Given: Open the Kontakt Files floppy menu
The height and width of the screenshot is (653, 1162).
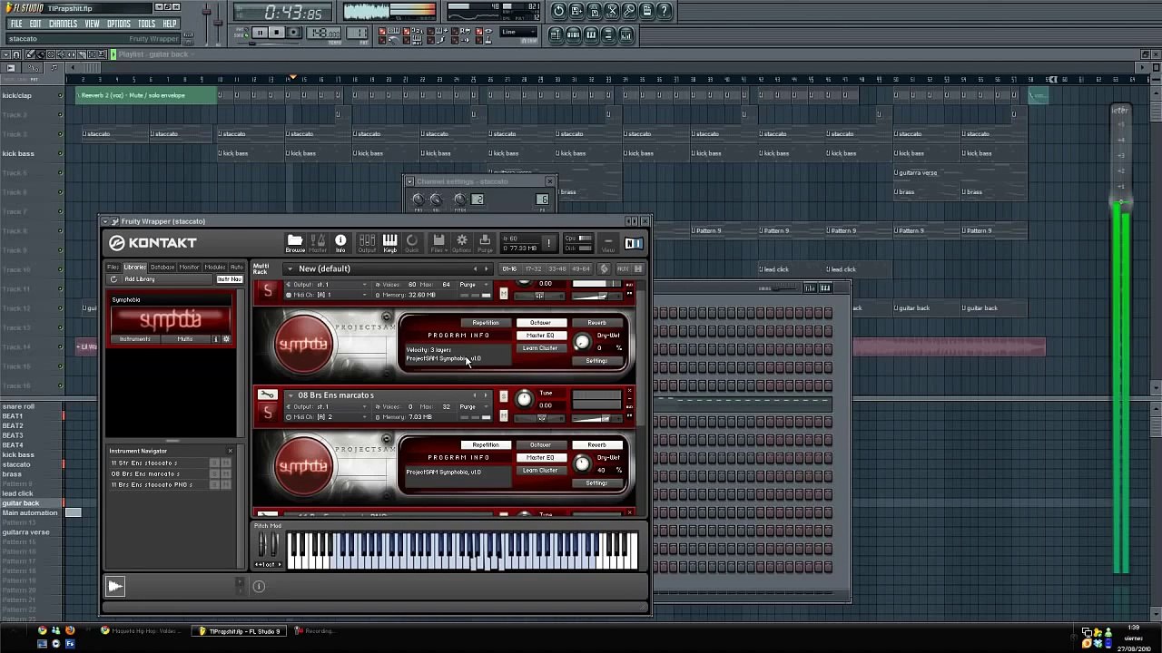Looking at the screenshot, I should [438, 243].
